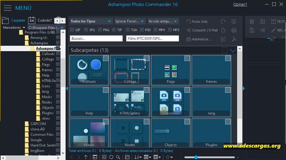Toggle the TGA filter checkbox
This screenshot has height=160, width=286.
(128, 30)
